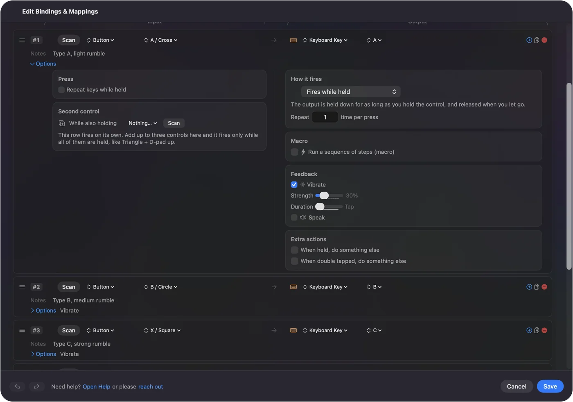Edit the note Type A, light rumble
573x402 pixels.
pyautogui.click(x=79, y=54)
